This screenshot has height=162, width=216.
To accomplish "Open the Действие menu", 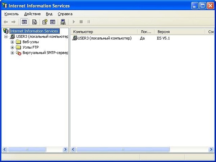I will click(32, 14).
